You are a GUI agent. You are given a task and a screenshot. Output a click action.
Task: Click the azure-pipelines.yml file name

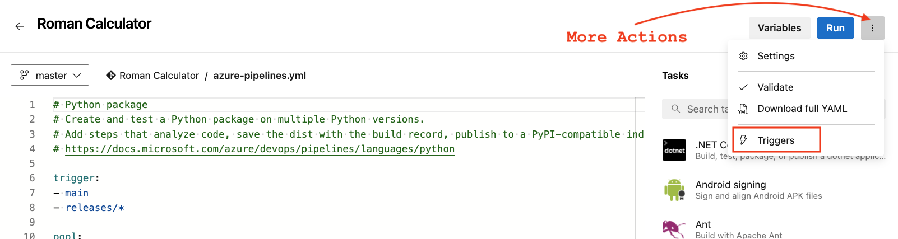pos(260,76)
